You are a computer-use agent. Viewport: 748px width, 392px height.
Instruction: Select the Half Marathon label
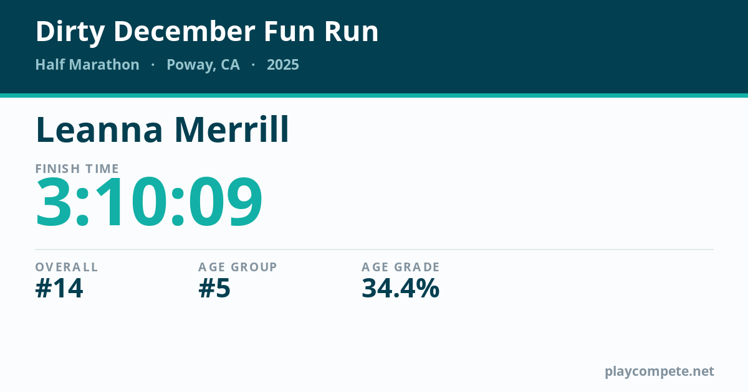click(x=87, y=65)
